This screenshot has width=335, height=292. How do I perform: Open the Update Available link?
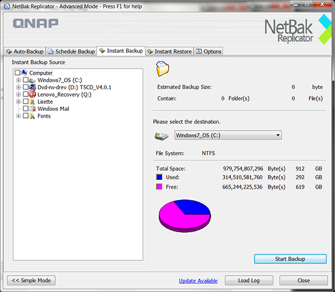pyautogui.click(x=198, y=281)
